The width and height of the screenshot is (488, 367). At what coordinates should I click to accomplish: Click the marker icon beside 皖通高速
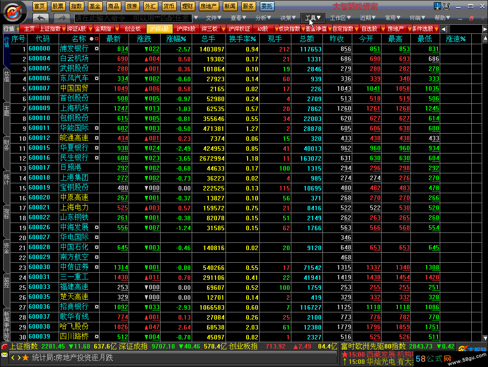pos(97,138)
